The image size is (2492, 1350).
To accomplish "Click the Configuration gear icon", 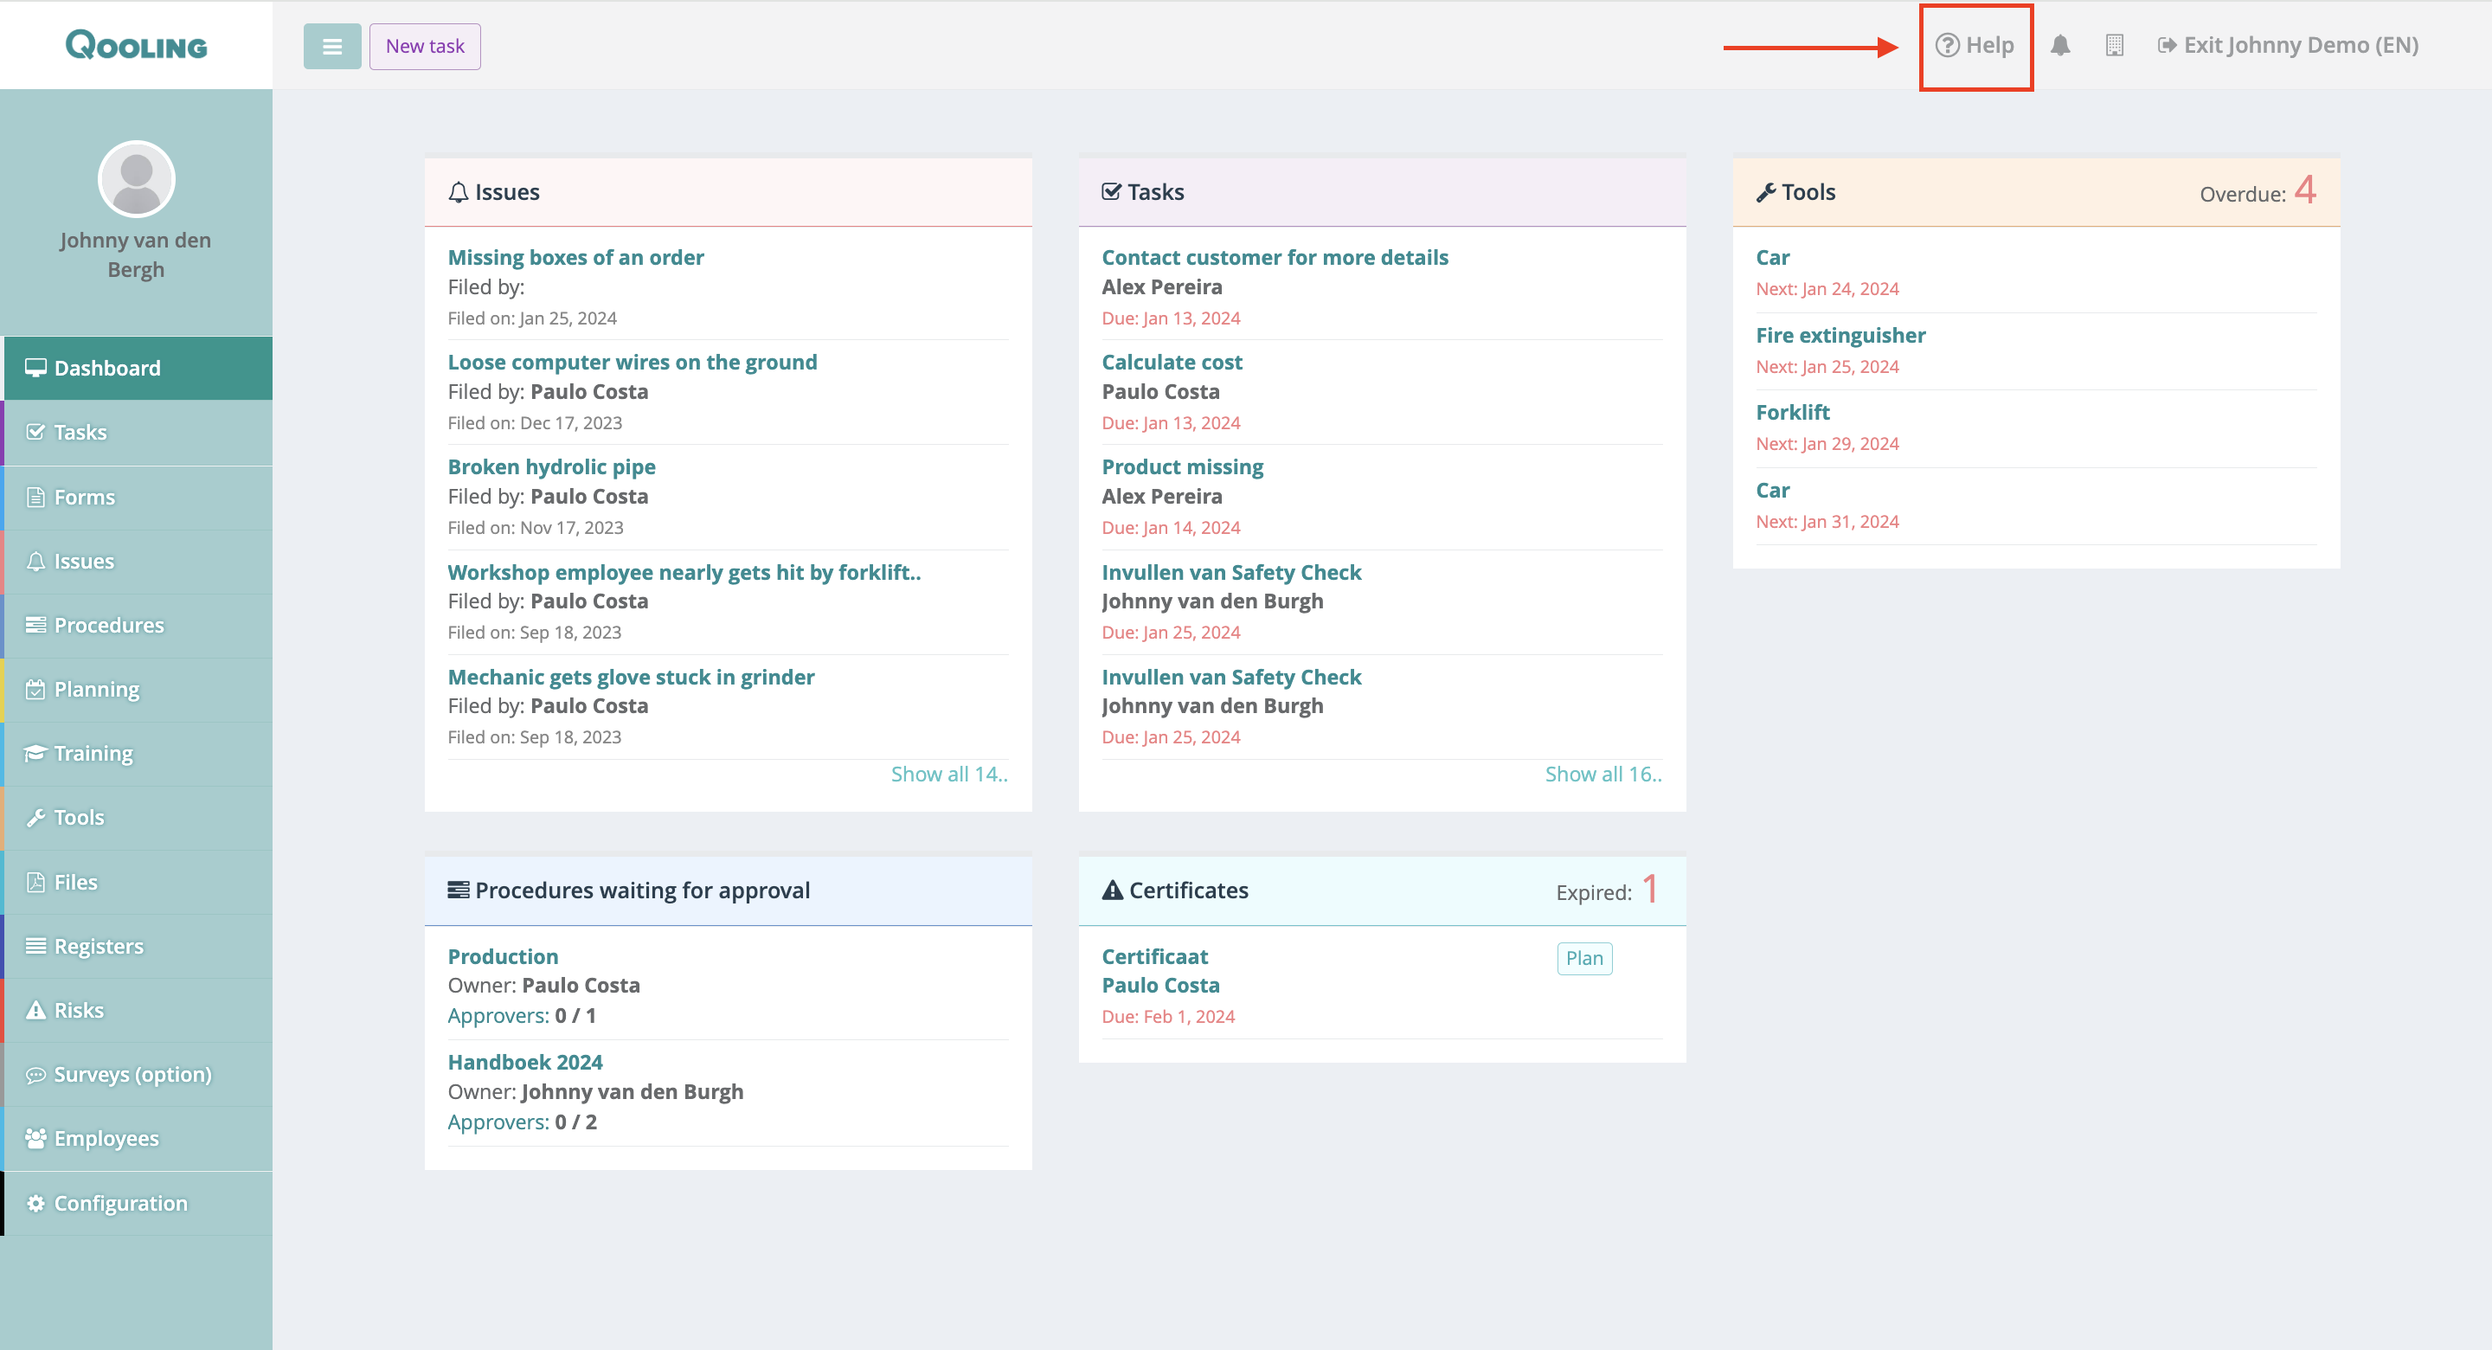I will tap(35, 1203).
